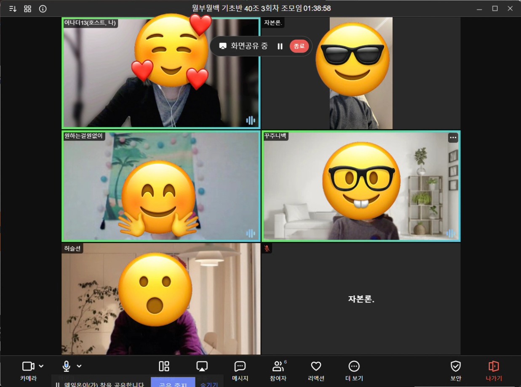Open the three-dot menu on 꾸주니백's video

[453, 138]
